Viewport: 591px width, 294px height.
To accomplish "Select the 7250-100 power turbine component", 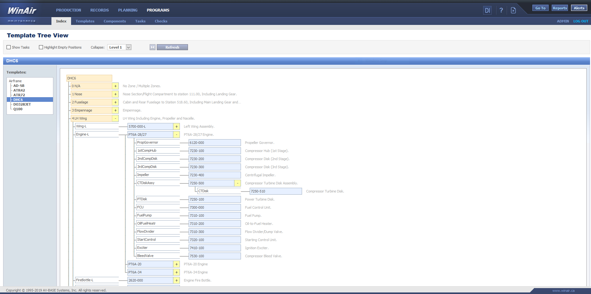I will click(215, 199).
